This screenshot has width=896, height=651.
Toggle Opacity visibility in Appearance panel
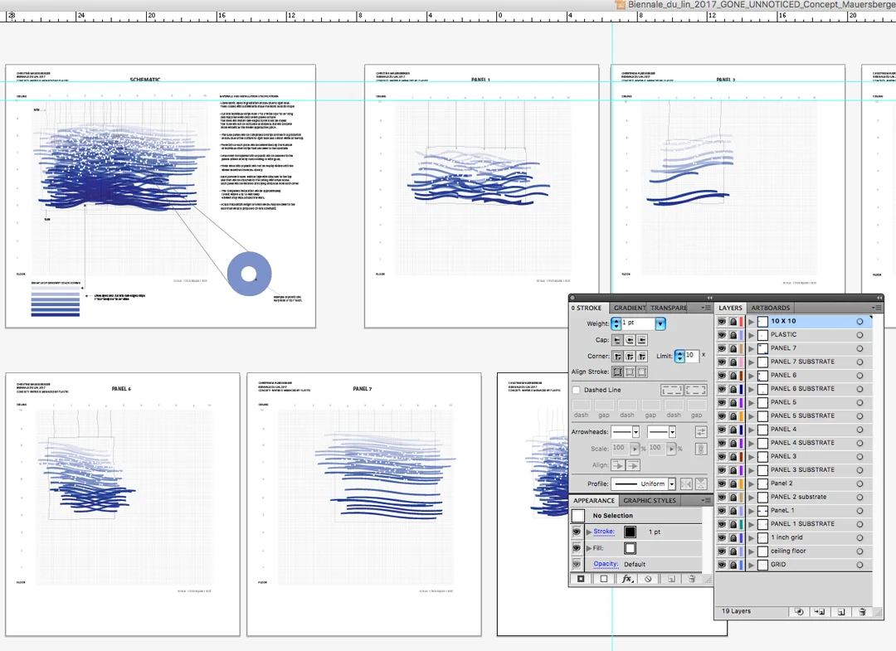[577, 564]
